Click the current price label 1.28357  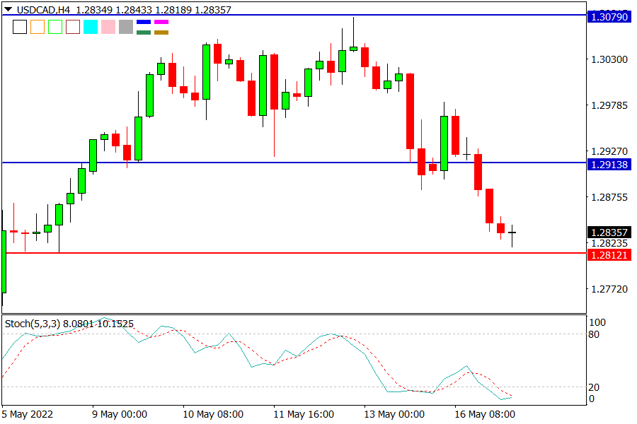tap(609, 232)
